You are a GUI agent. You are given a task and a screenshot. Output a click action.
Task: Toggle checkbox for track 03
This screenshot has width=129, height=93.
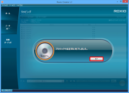22,32
